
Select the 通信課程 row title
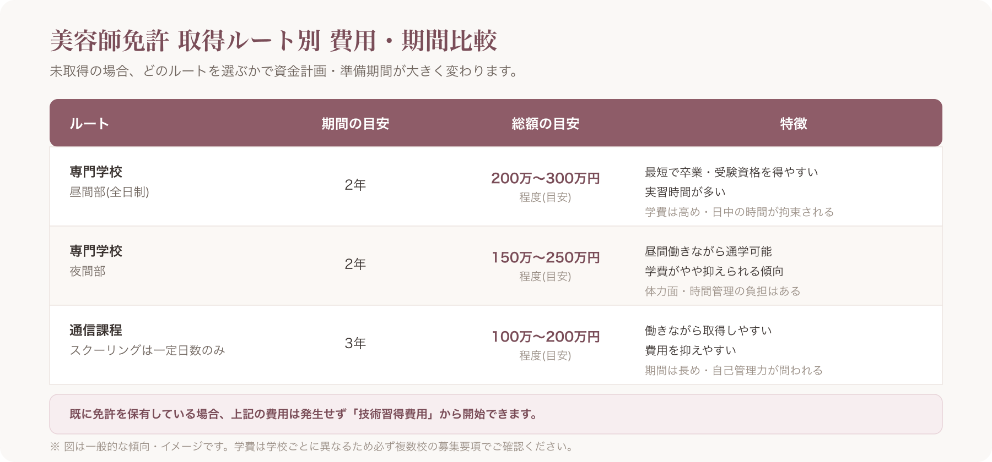pos(96,331)
